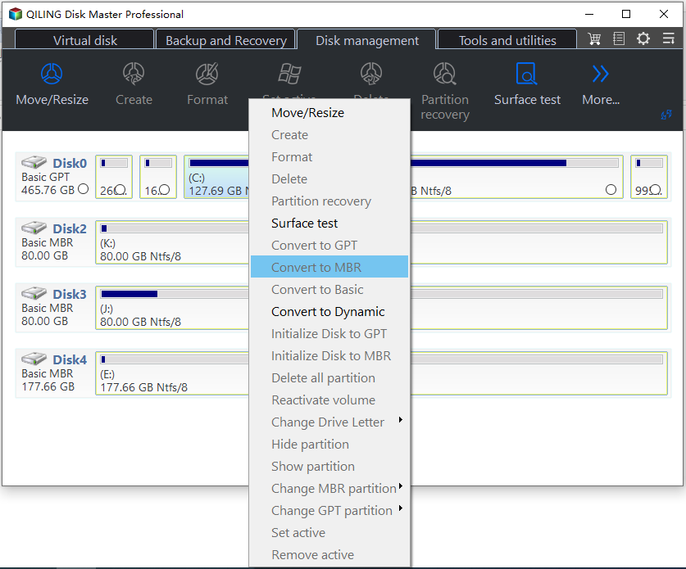Screen dimensions: 686x569
Task: Choose Move/Resize in context menu
Action: [329, 113]
